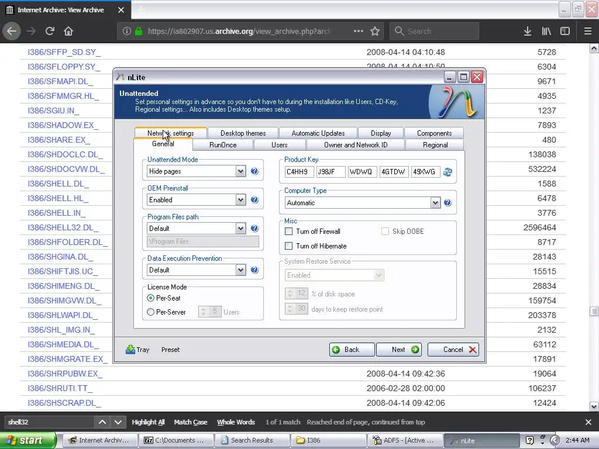Click the browser back arrow
The width and height of the screenshot is (599, 449).
pyautogui.click(x=12, y=31)
